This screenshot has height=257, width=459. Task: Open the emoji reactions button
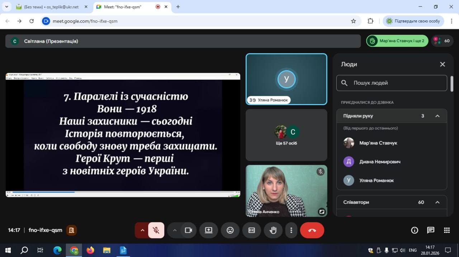[230, 230]
